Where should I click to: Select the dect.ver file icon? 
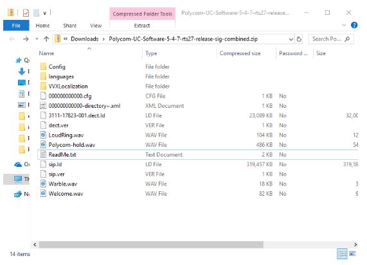[43, 125]
